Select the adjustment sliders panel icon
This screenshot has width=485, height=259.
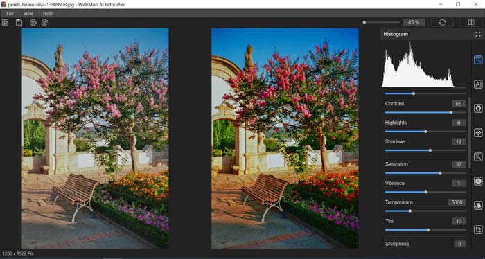point(478,60)
